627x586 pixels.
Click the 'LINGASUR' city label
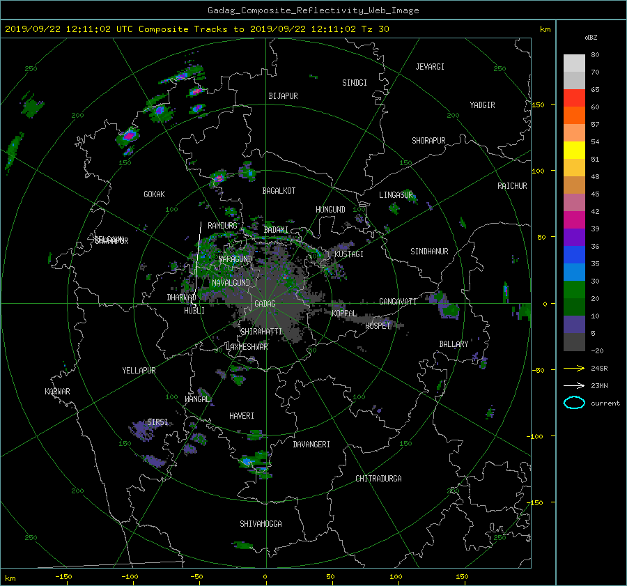396,195
